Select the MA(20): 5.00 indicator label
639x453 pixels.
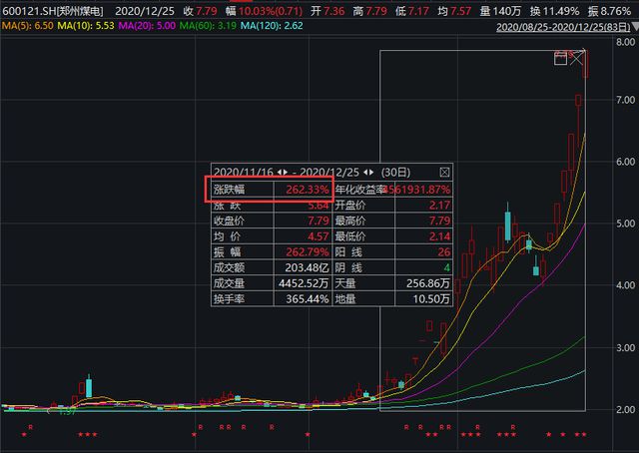click(147, 26)
